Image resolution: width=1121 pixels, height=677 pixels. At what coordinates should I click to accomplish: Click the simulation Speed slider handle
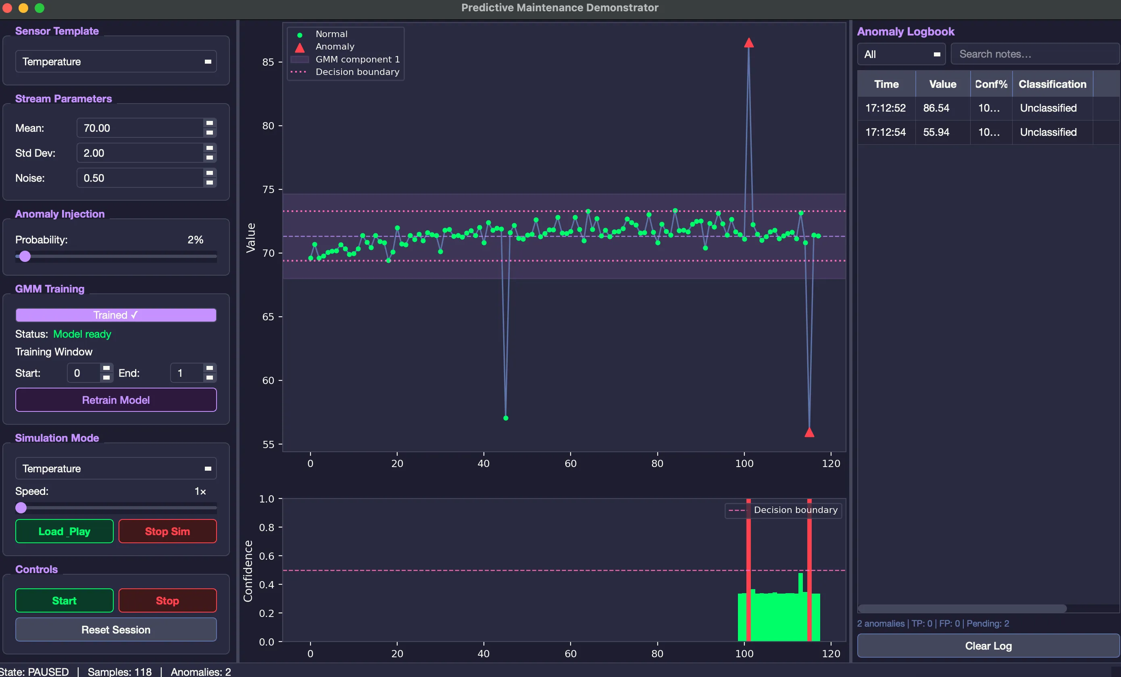tap(21, 508)
